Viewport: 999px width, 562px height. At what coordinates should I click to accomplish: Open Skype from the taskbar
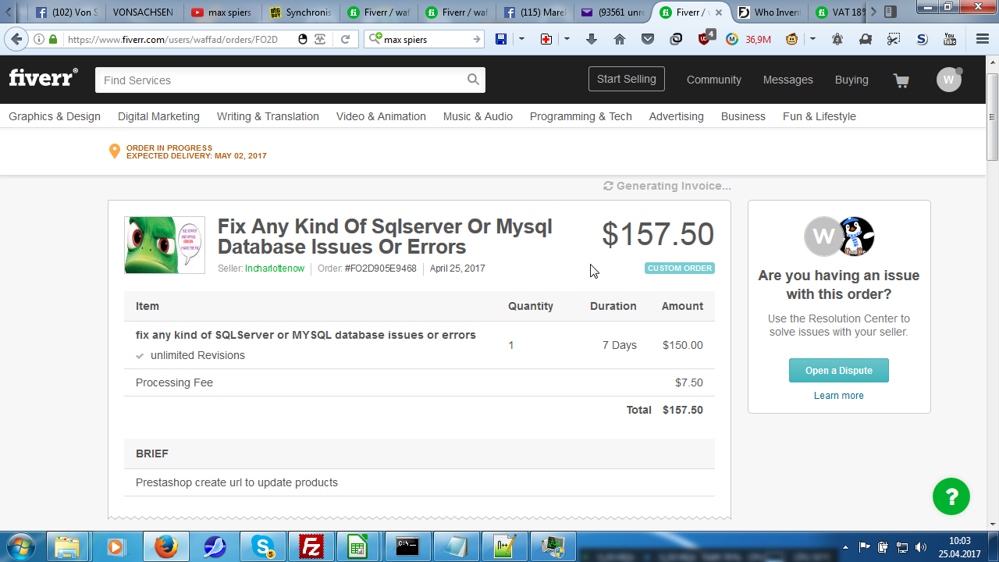263,546
